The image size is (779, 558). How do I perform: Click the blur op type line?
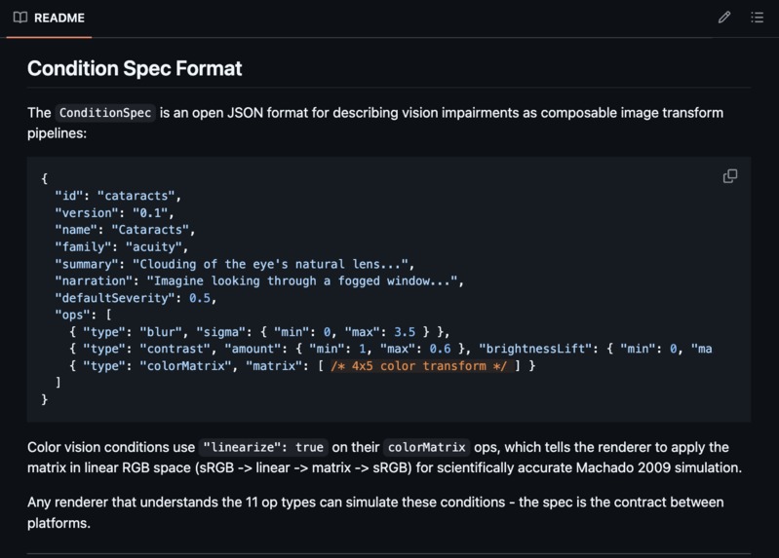260,332
